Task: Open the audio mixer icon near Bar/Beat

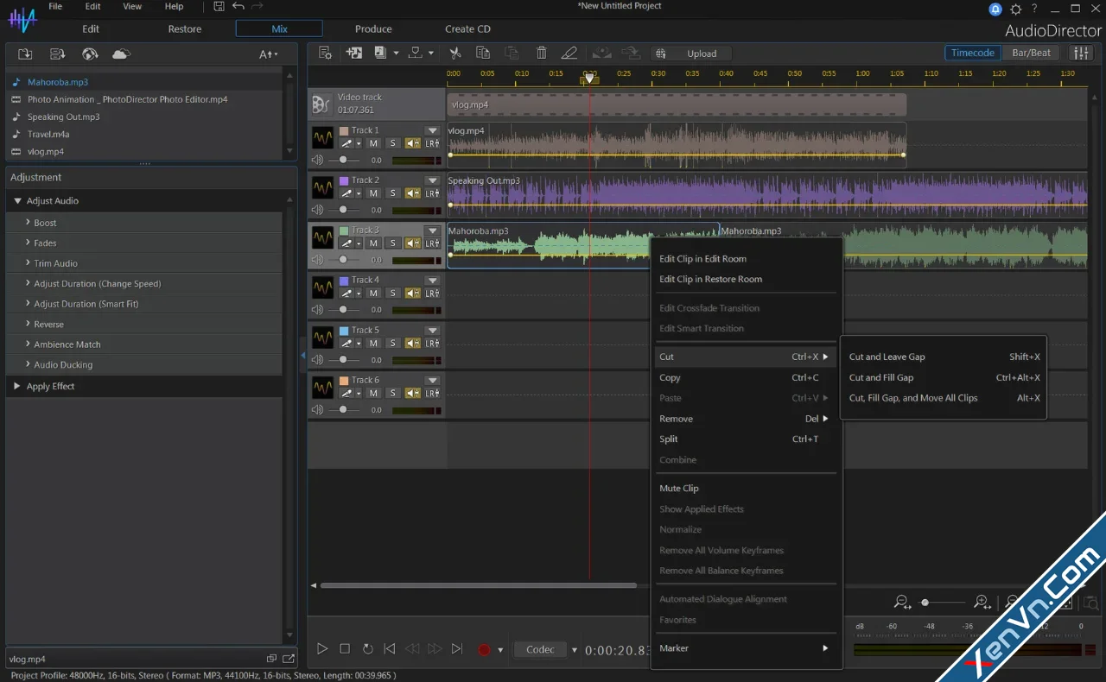Action: pos(1081,53)
